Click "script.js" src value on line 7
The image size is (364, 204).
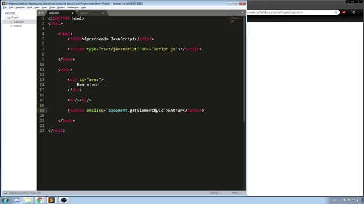[x=165, y=49]
